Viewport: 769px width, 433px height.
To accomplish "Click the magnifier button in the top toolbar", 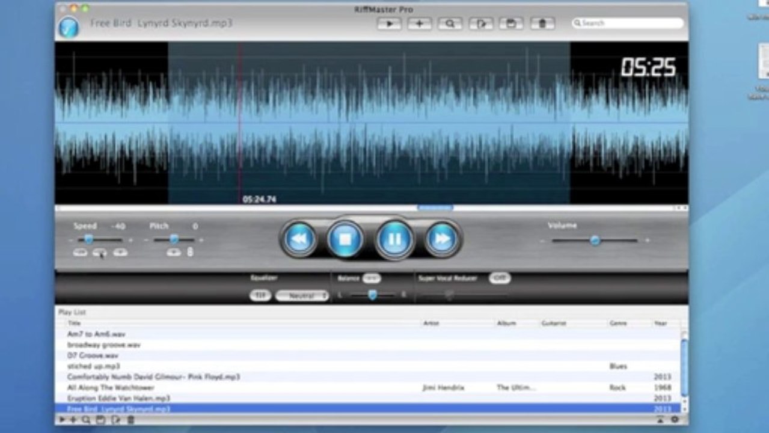I will pos(450,23).
